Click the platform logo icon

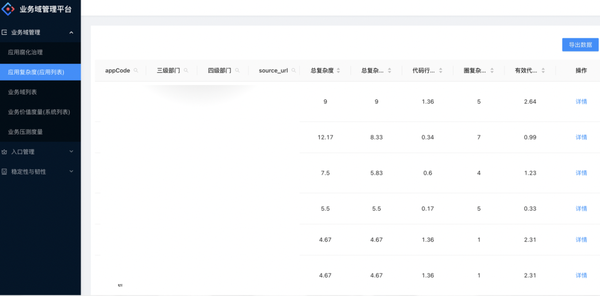8,9
